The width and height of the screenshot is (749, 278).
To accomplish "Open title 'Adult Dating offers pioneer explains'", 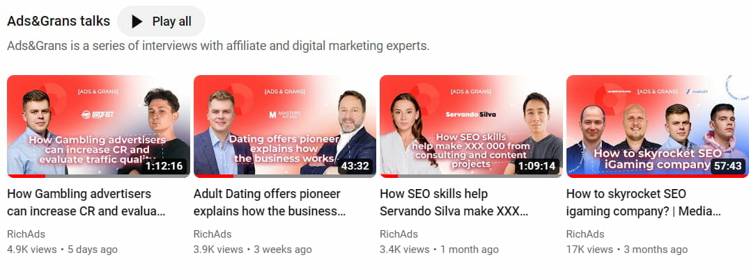I will pyautogui.click(x=270, y=202).
